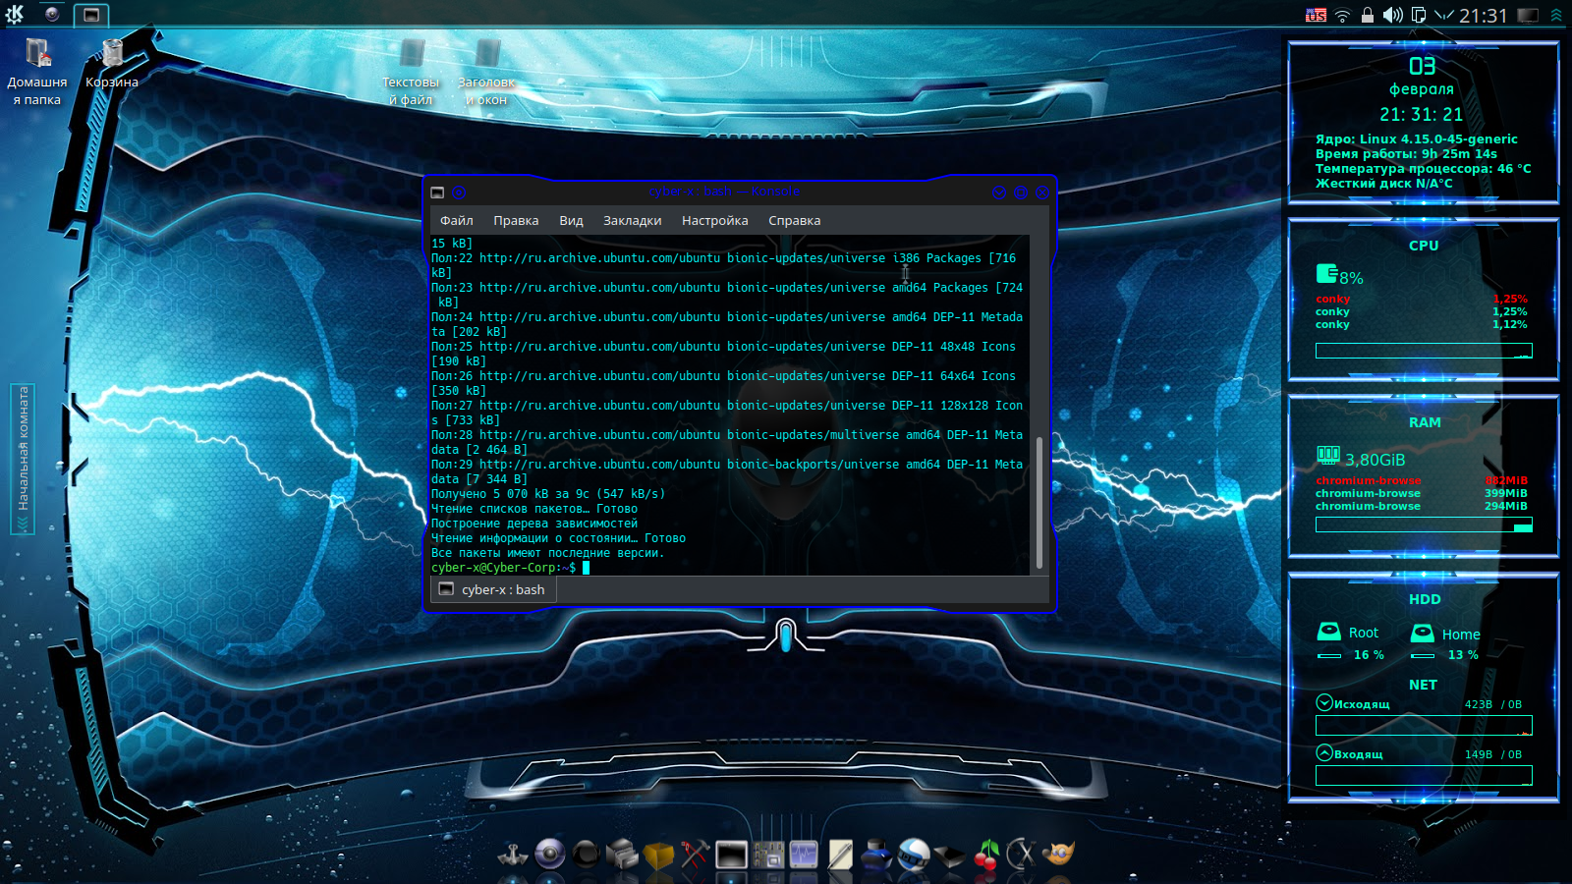The image size is (1572, 884).
Task: Open the file cabinet icon in the dock
Action: coord(623,855)
